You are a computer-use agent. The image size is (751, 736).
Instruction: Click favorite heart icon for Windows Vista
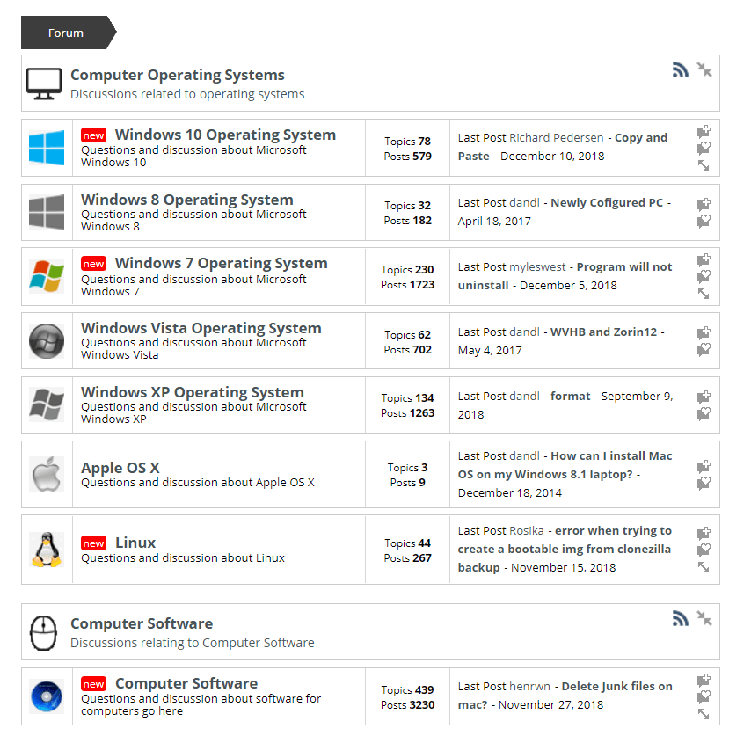704,350
